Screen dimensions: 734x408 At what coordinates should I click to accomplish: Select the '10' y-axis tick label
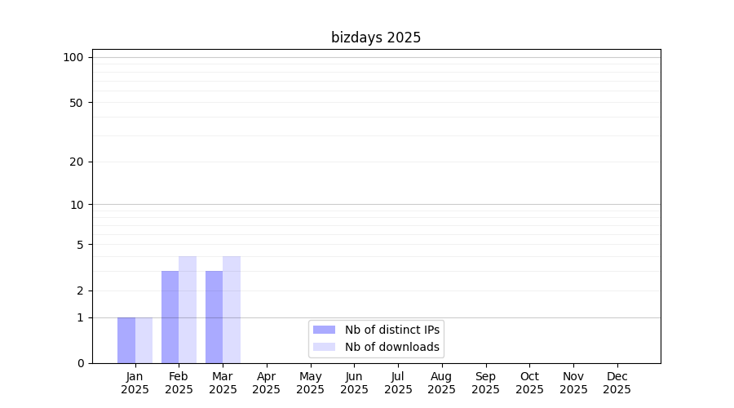click(x=77, y=205)
